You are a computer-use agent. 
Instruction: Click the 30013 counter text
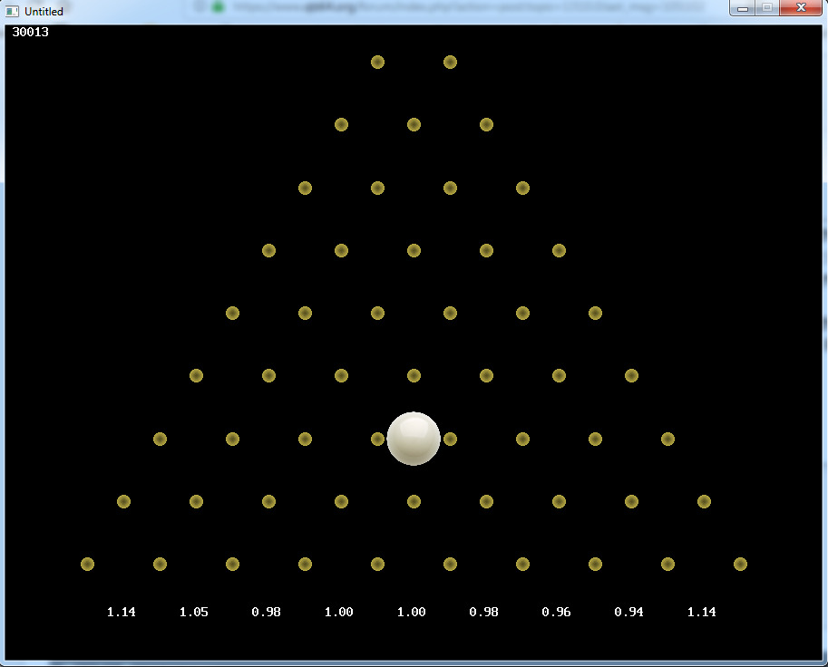31,33
